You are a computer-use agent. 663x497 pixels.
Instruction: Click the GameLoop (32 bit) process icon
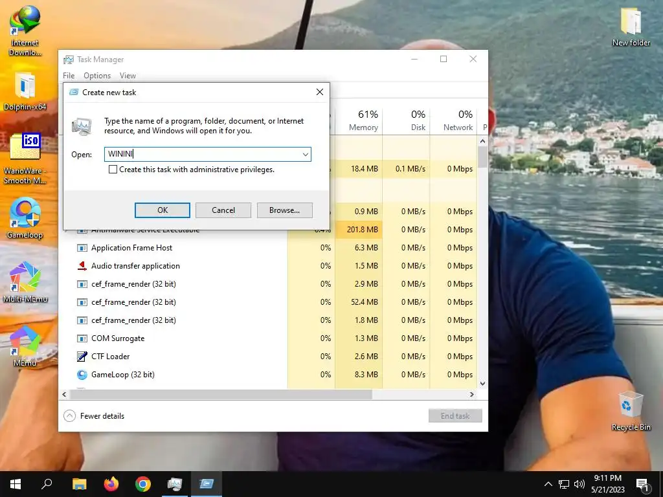[x=82, y=375]
